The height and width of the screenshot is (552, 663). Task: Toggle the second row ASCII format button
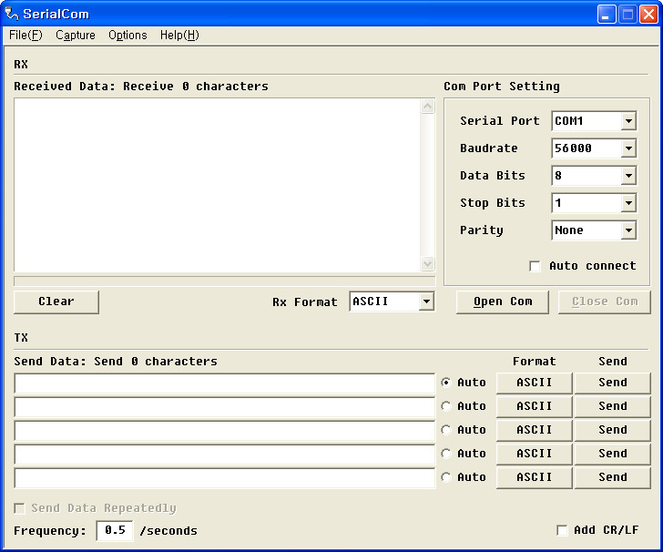point(534,406)
